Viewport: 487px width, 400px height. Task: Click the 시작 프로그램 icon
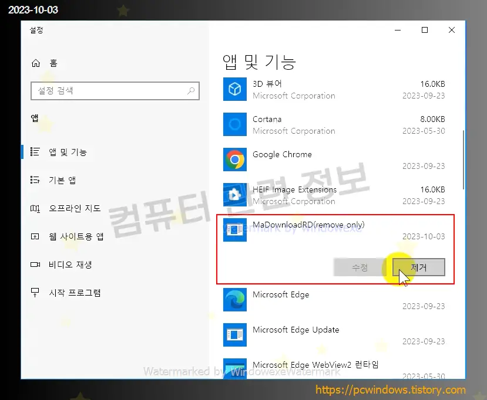(35, 293)
